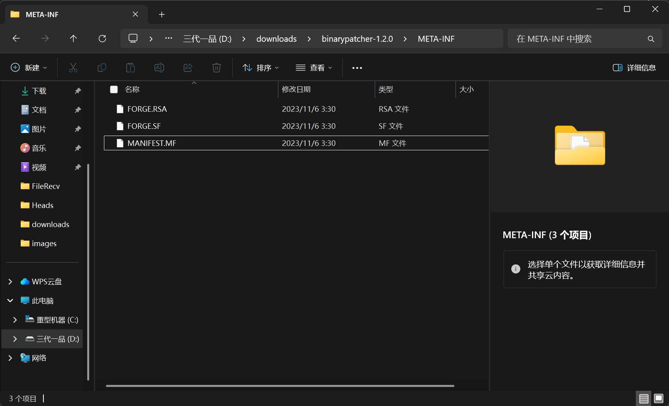This screenshot has width=669, height=406.
Task: Close the META-INF tab
Action: click(135, 14)
